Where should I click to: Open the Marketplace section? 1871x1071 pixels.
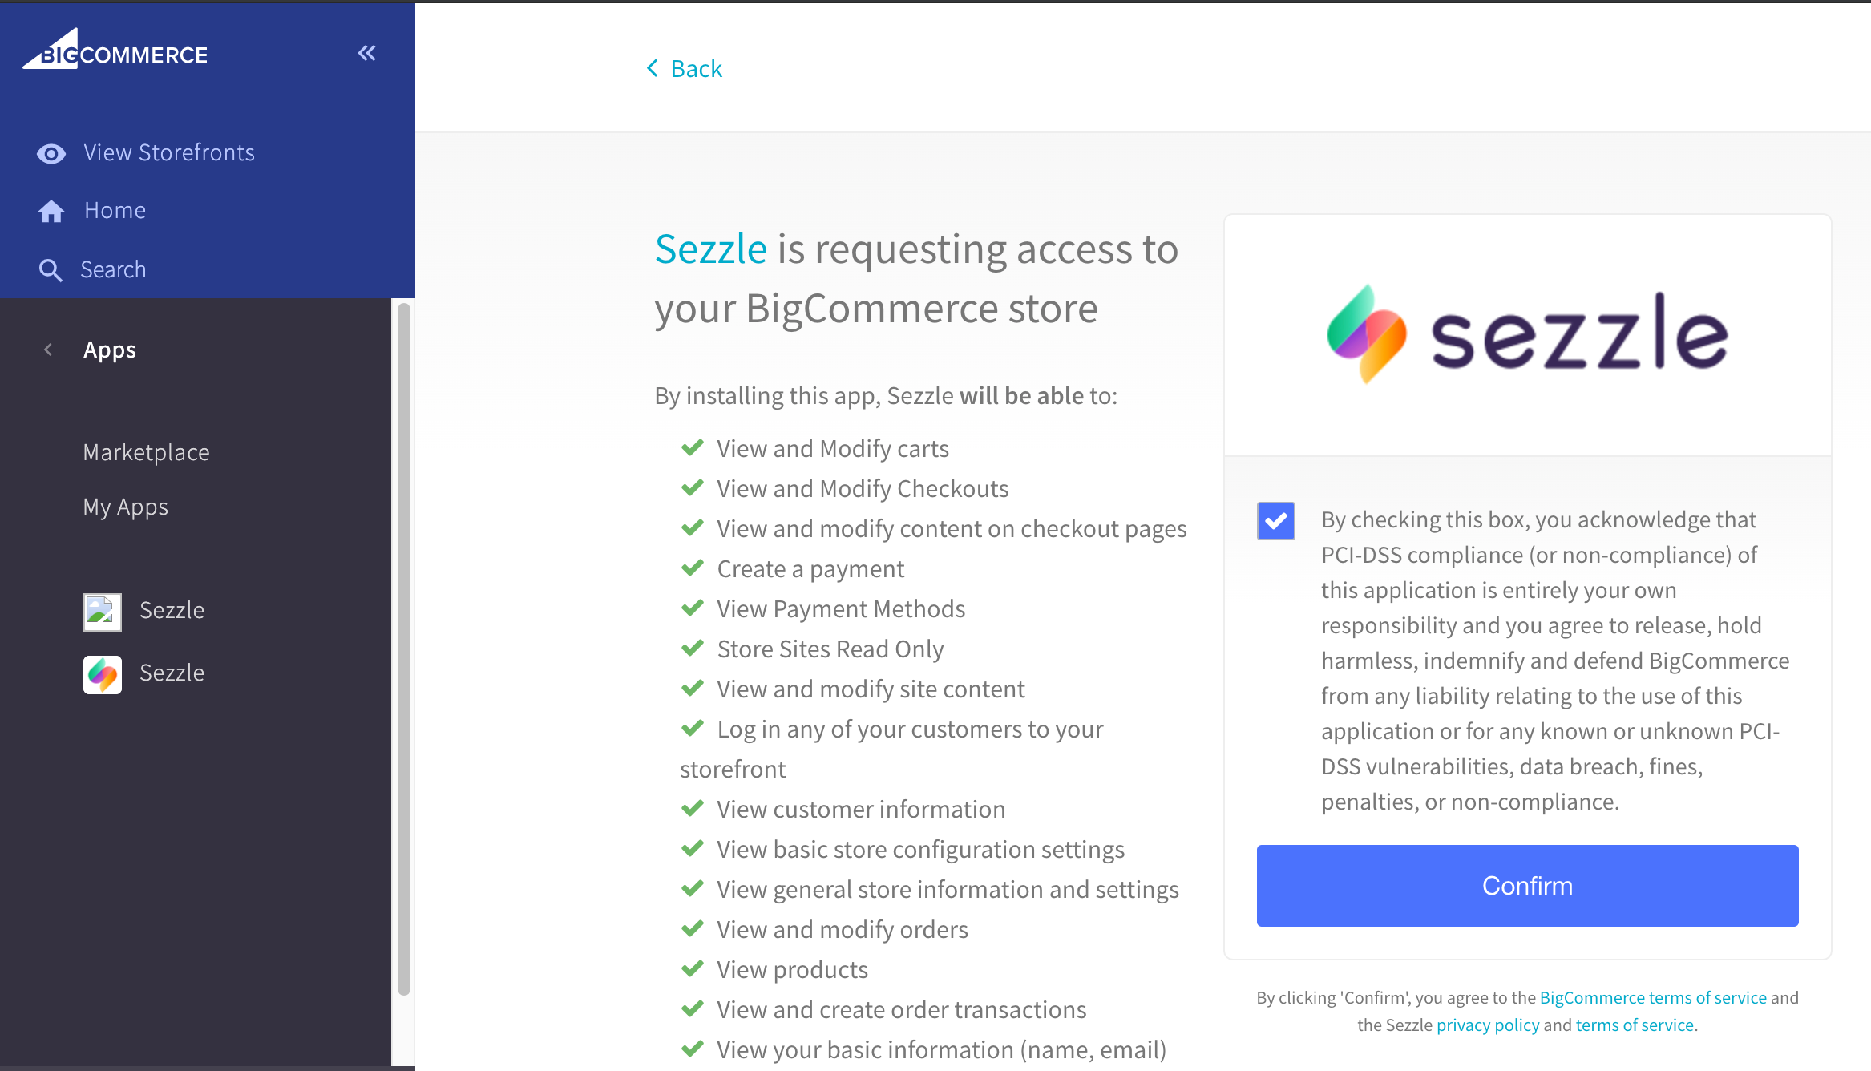point(146,452)
